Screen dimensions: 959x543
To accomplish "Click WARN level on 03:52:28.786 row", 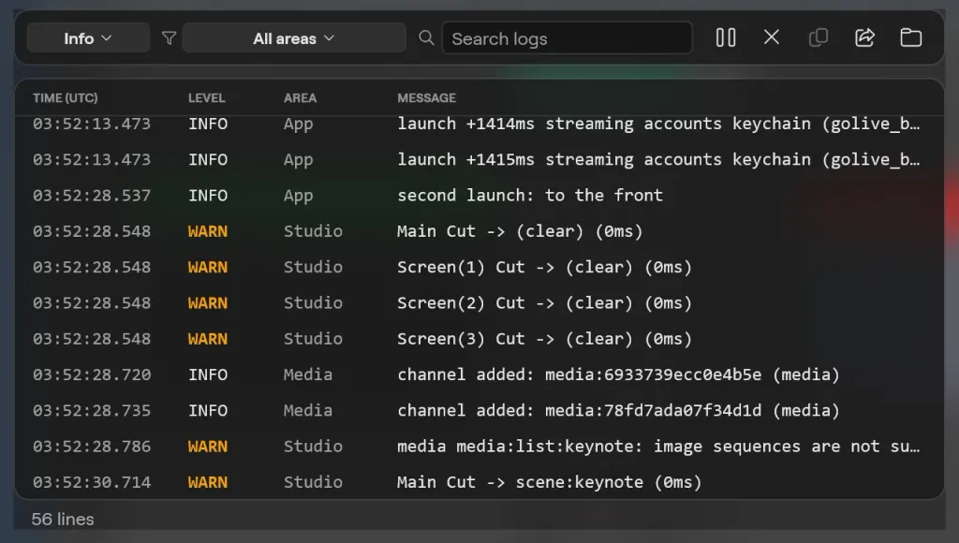I will [208, 447].
